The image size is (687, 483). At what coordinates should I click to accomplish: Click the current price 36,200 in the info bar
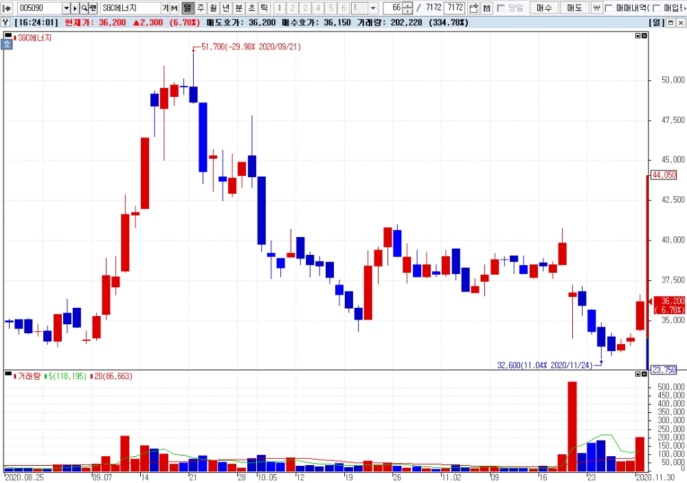pyautogui.click(x=95, y=23)
